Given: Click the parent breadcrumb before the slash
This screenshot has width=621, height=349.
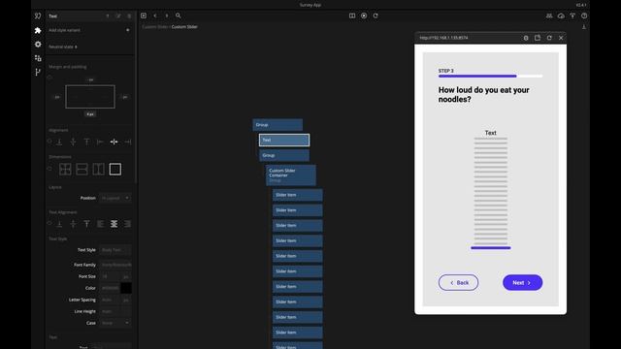Looking at the screenshot, I should pos(155,27).
